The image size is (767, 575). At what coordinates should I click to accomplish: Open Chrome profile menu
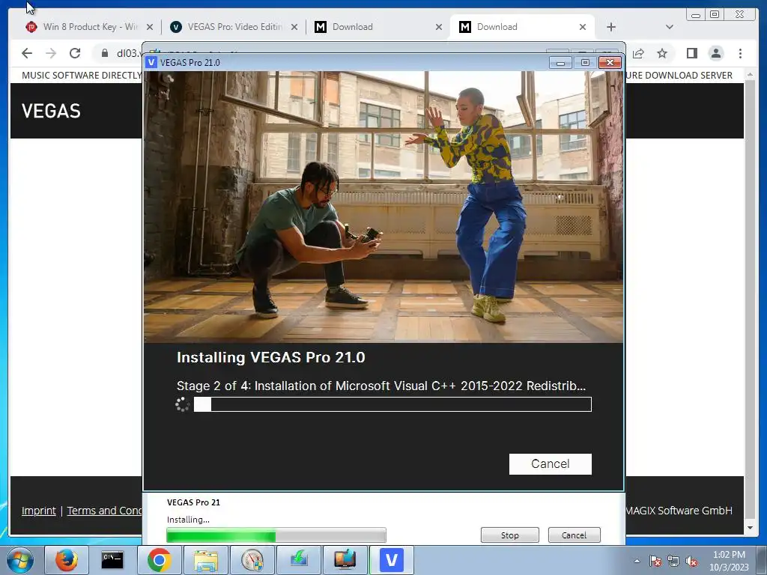(x=715, y=53)
